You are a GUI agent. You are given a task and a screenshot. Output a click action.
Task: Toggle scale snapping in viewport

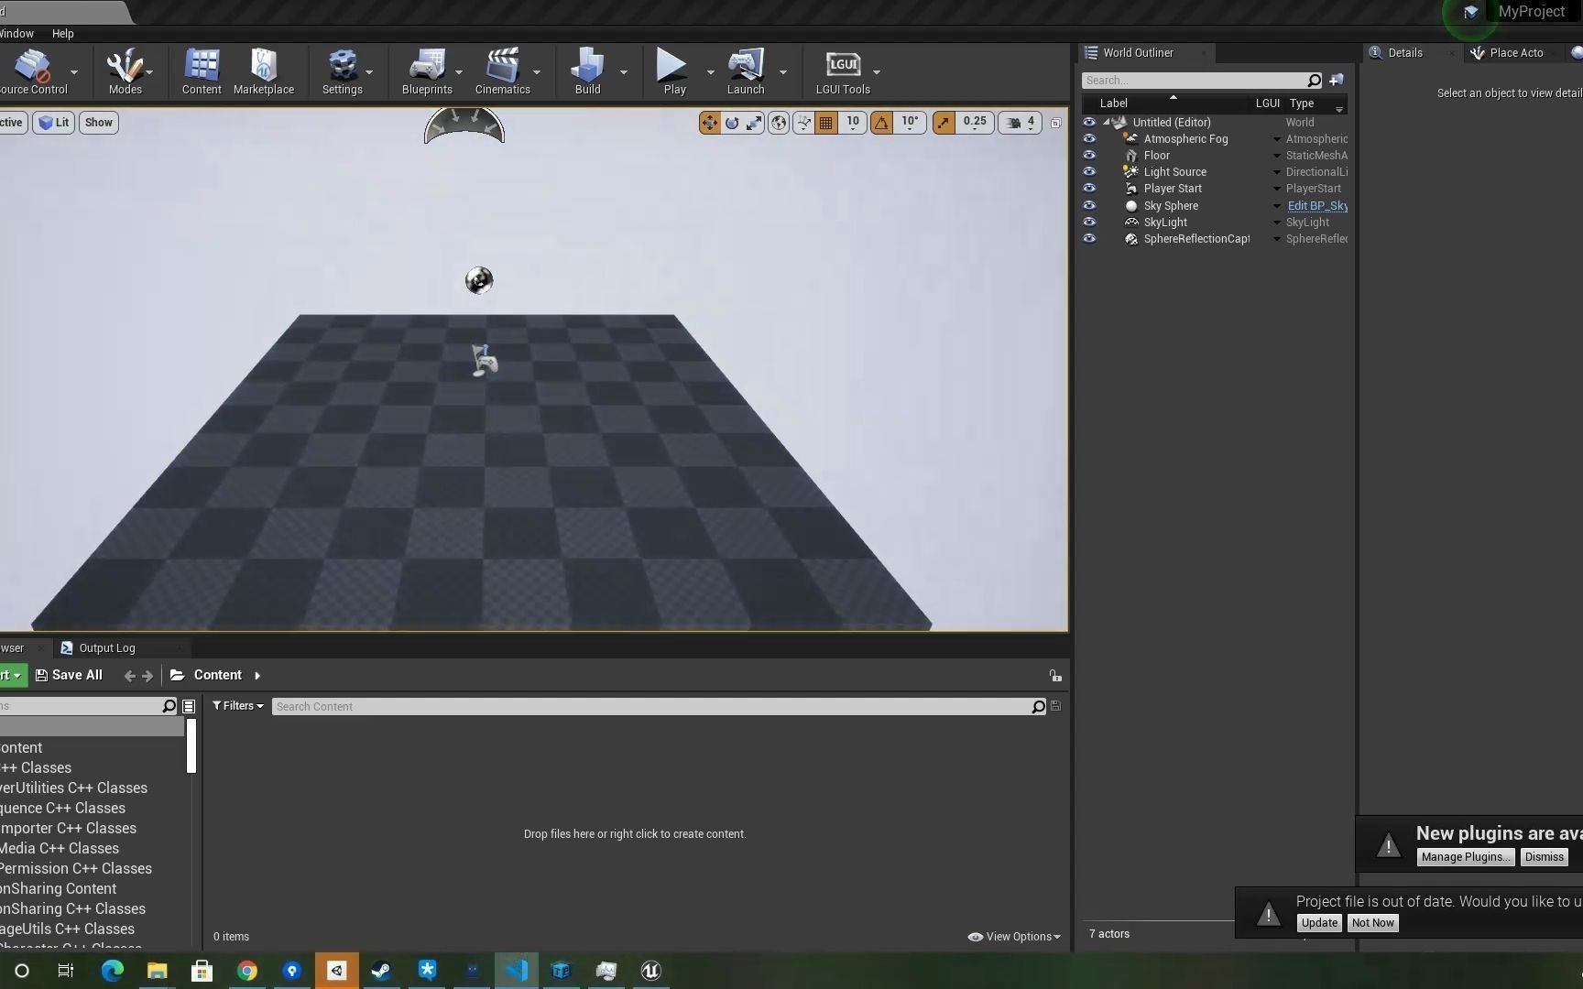pyautogui.click(x=944, y=123)
